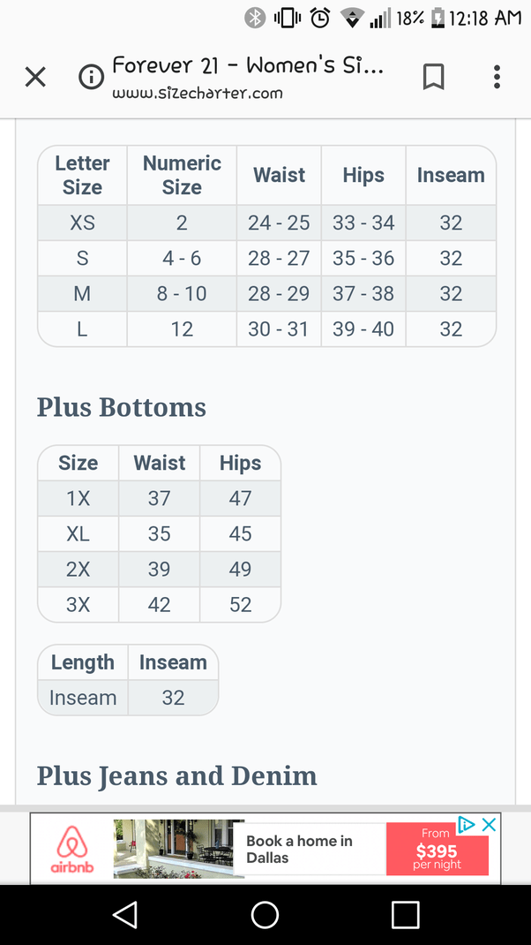Tap the Bluetooth icon in status bar
Screen dimensions: 531x945
point(255,17)
